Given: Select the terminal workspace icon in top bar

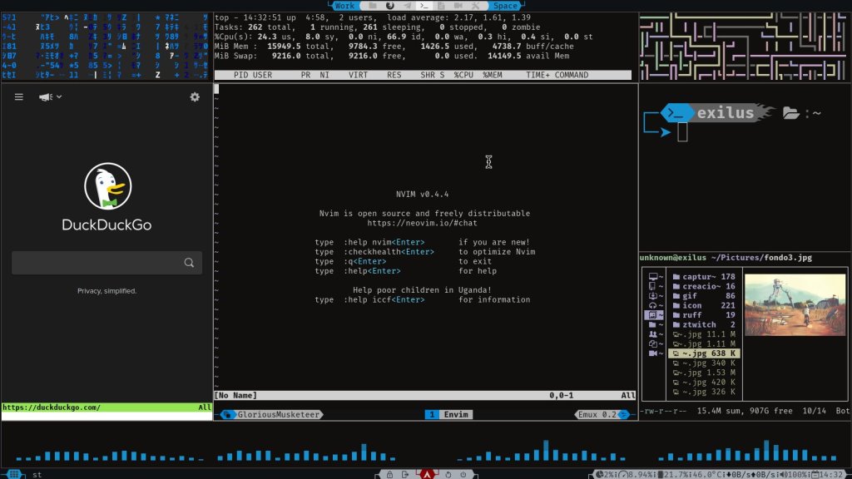Looking at the screenshot, I should [424, 6].
